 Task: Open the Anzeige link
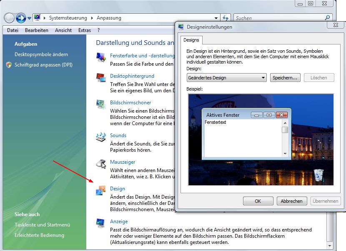[119, 221]
